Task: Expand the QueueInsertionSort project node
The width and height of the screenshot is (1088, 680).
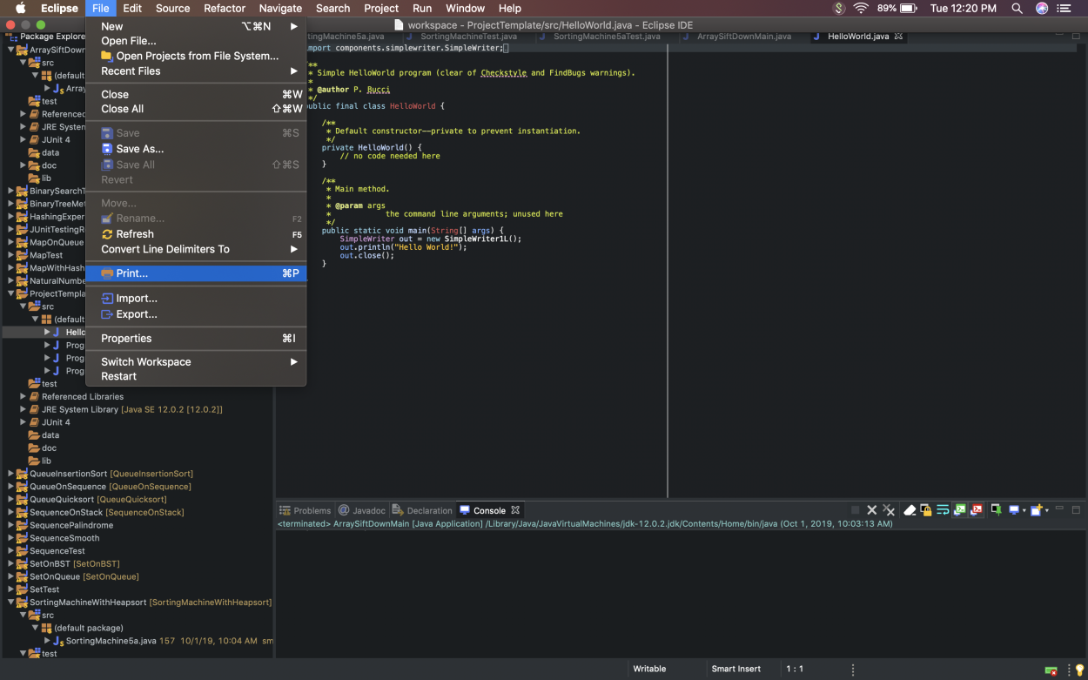Action: pyautogui.click(x=11, y=474)
